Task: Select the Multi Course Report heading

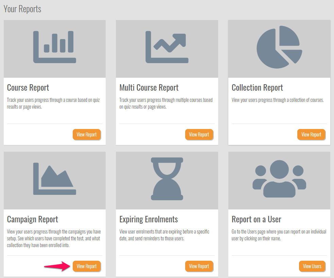Action: [x=149, y=88]
